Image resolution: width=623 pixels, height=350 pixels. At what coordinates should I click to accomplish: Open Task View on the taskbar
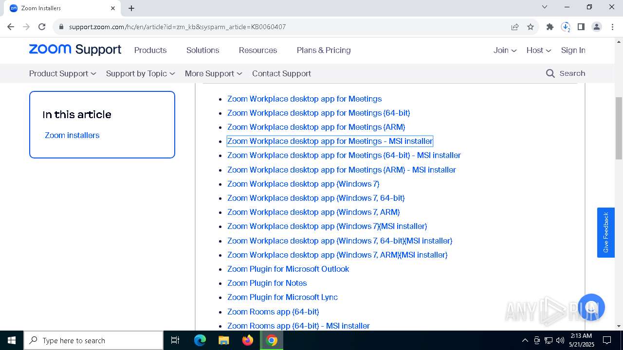coord(175,340)
